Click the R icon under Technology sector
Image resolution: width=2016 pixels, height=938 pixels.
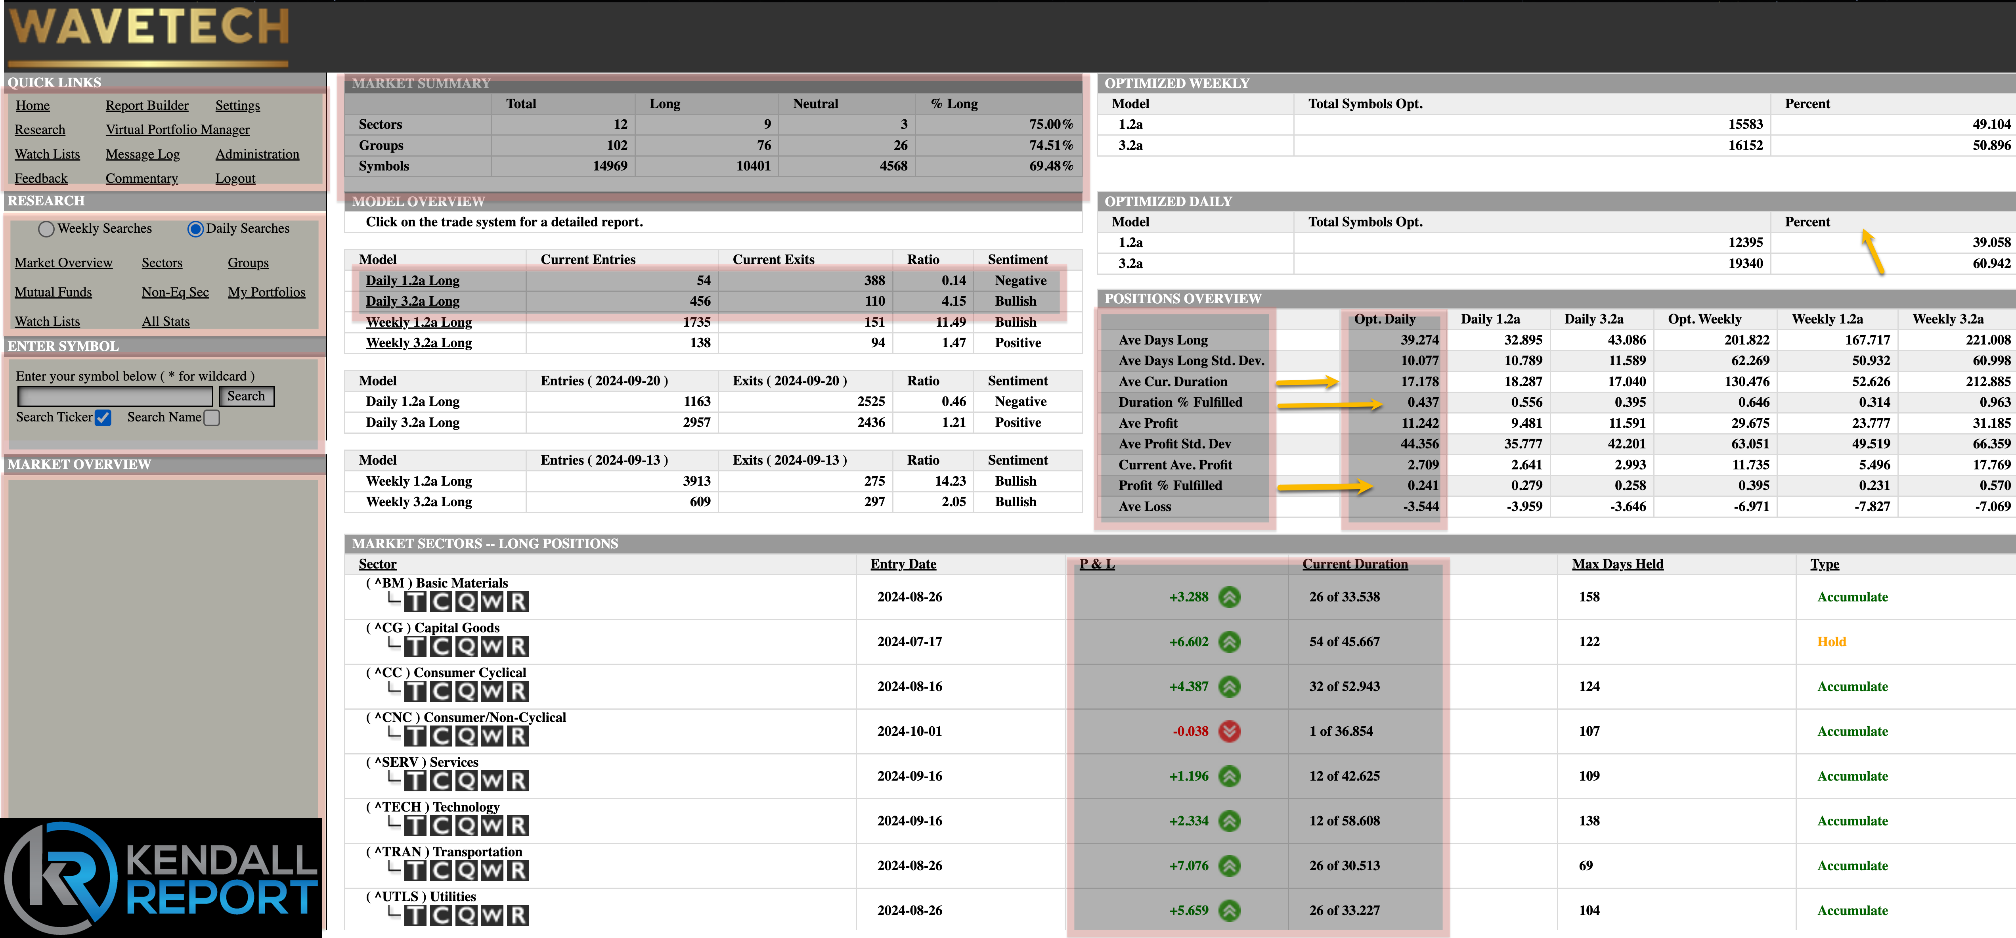[518, 825]
